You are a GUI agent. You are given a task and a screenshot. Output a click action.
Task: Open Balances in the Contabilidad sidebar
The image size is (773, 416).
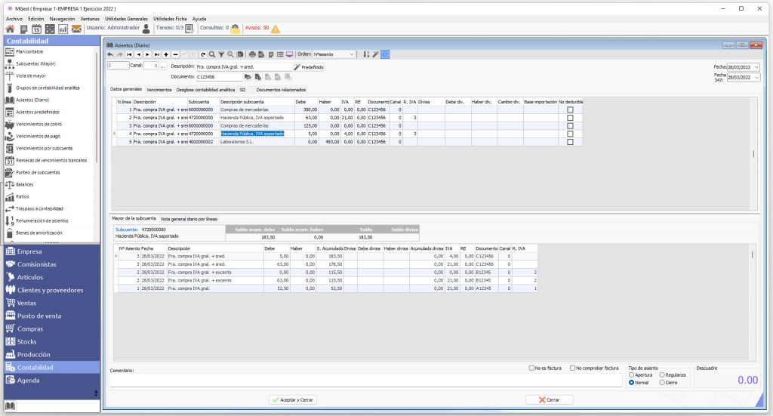tap(25, 185)
